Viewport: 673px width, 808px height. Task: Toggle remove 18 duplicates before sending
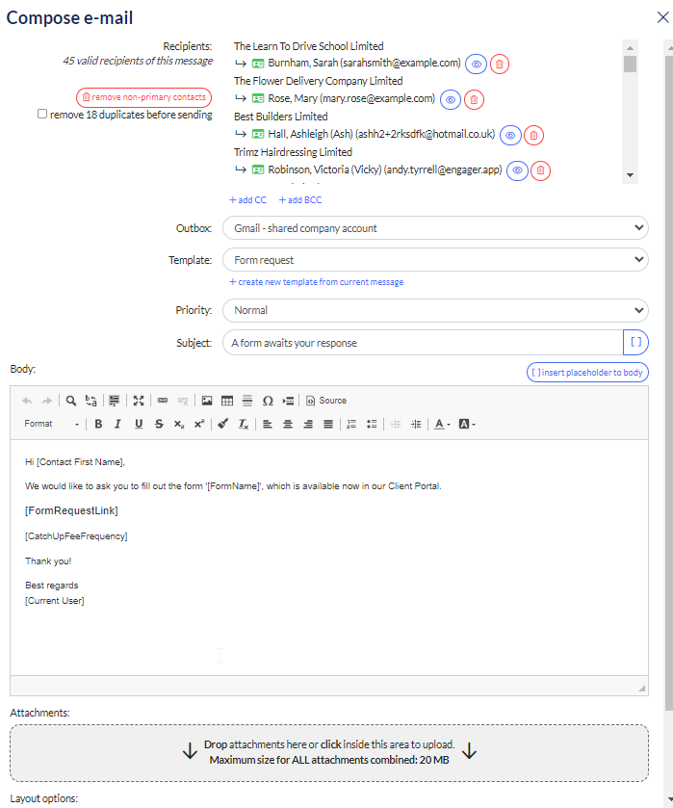[42, 114]
